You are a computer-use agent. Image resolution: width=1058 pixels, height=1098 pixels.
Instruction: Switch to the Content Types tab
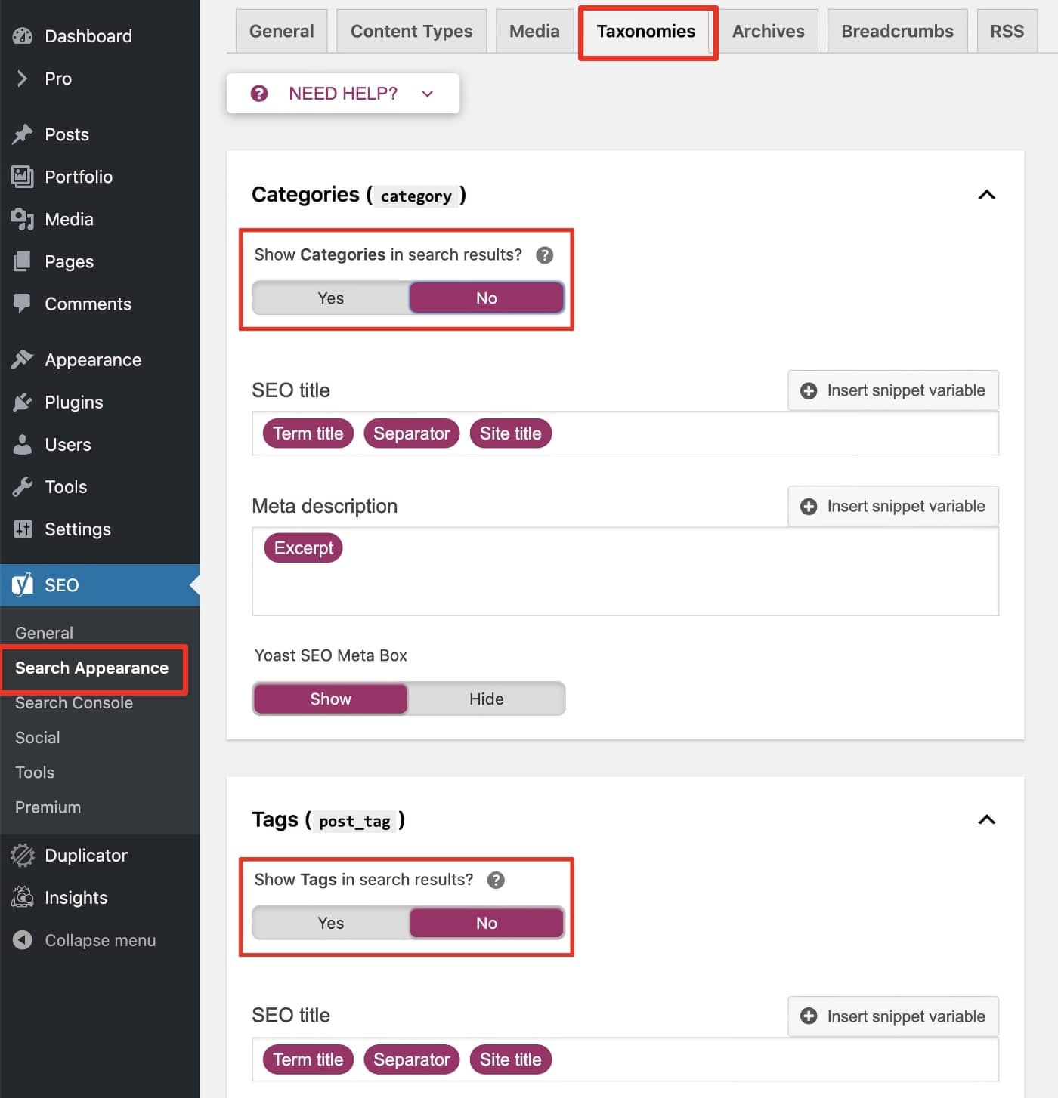(411, 31)
